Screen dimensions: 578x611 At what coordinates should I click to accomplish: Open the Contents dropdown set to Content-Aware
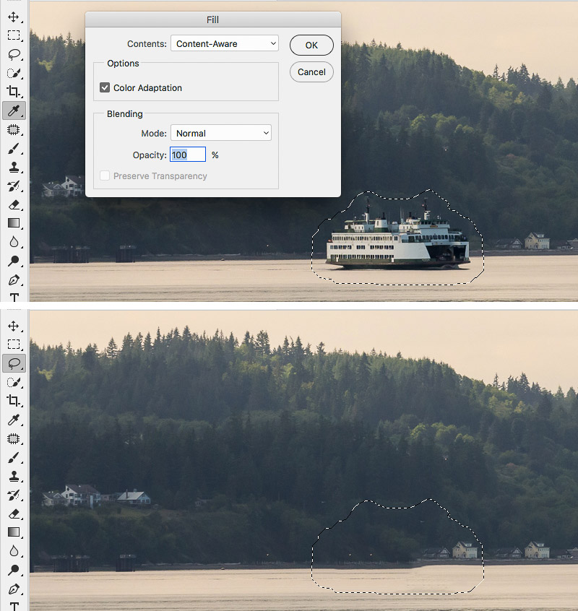pyautogui.click(x=225, y=43)
